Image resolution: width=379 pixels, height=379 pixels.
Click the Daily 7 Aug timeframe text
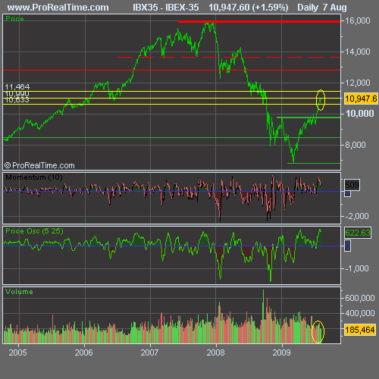[322, 8]
